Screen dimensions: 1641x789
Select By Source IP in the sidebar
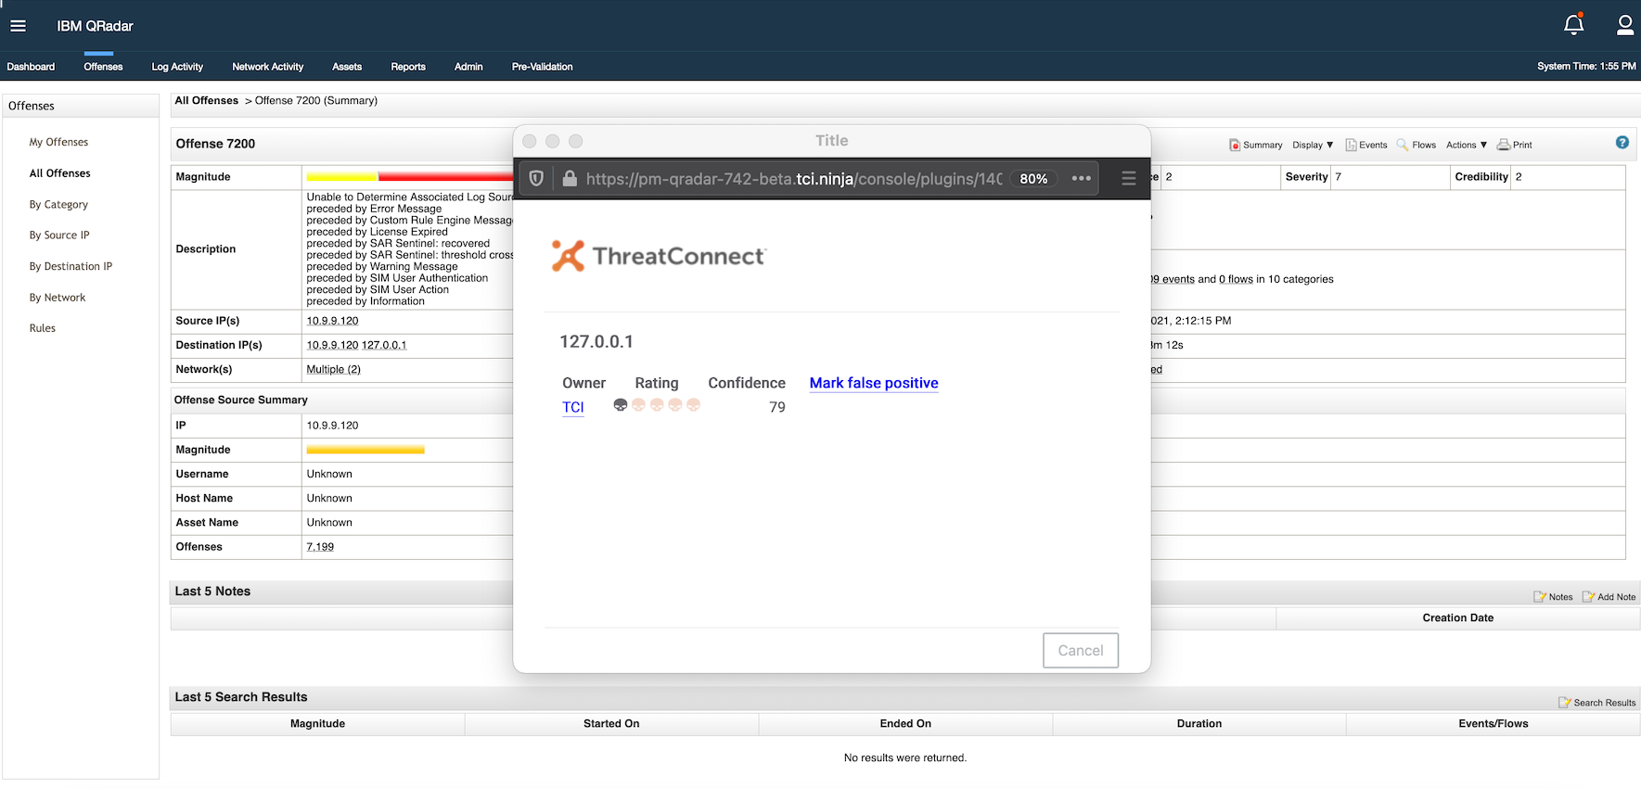pyautogui.click(x=59, y=235)
